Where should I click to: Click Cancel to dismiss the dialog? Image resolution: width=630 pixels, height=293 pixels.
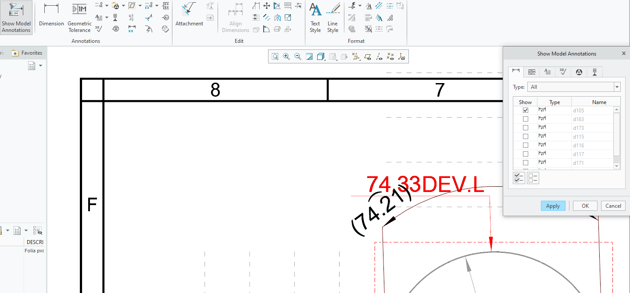(x=613, y=206)
